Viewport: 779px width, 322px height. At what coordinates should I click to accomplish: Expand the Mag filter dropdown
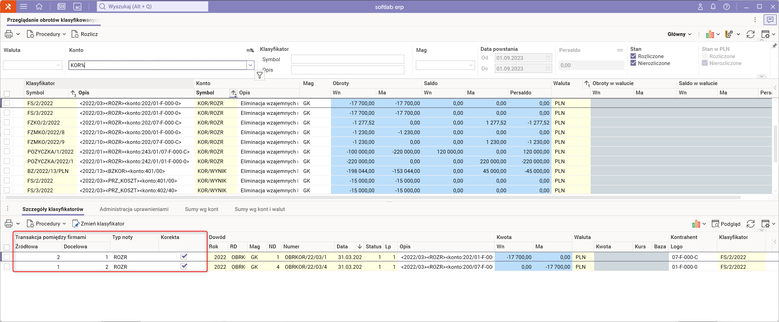[471, 65]
